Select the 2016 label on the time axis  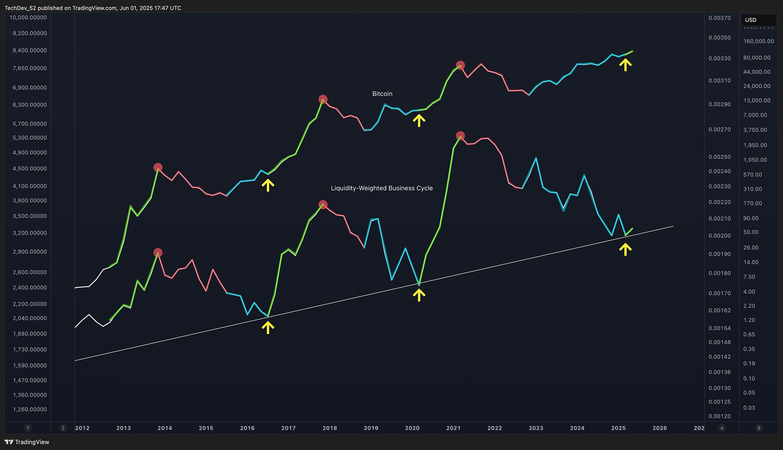(x=247, y=428)
